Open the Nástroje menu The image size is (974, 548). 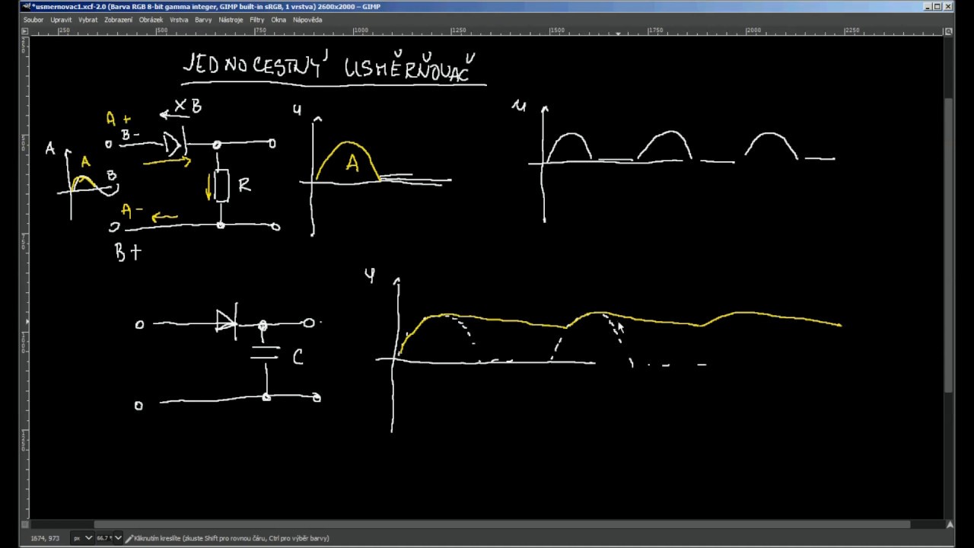coord(231,20)
